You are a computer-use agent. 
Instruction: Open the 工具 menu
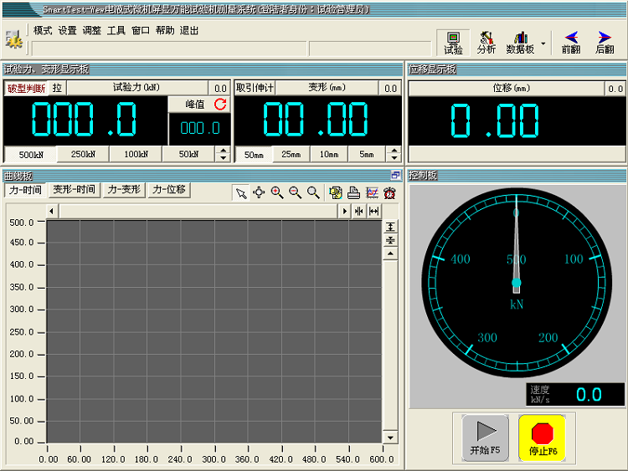(x=116, y=30)
